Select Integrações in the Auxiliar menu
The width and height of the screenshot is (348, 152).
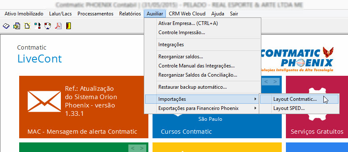click(x=203, y=45)
